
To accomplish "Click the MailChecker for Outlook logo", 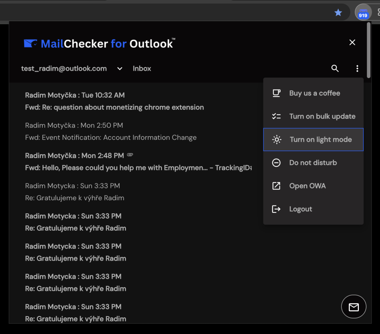I will click(99, 43).
